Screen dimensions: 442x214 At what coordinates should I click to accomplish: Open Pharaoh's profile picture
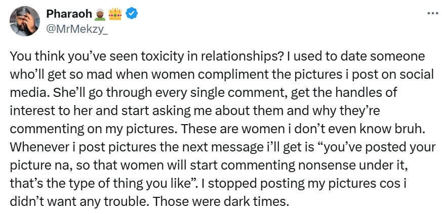[24, 21]
